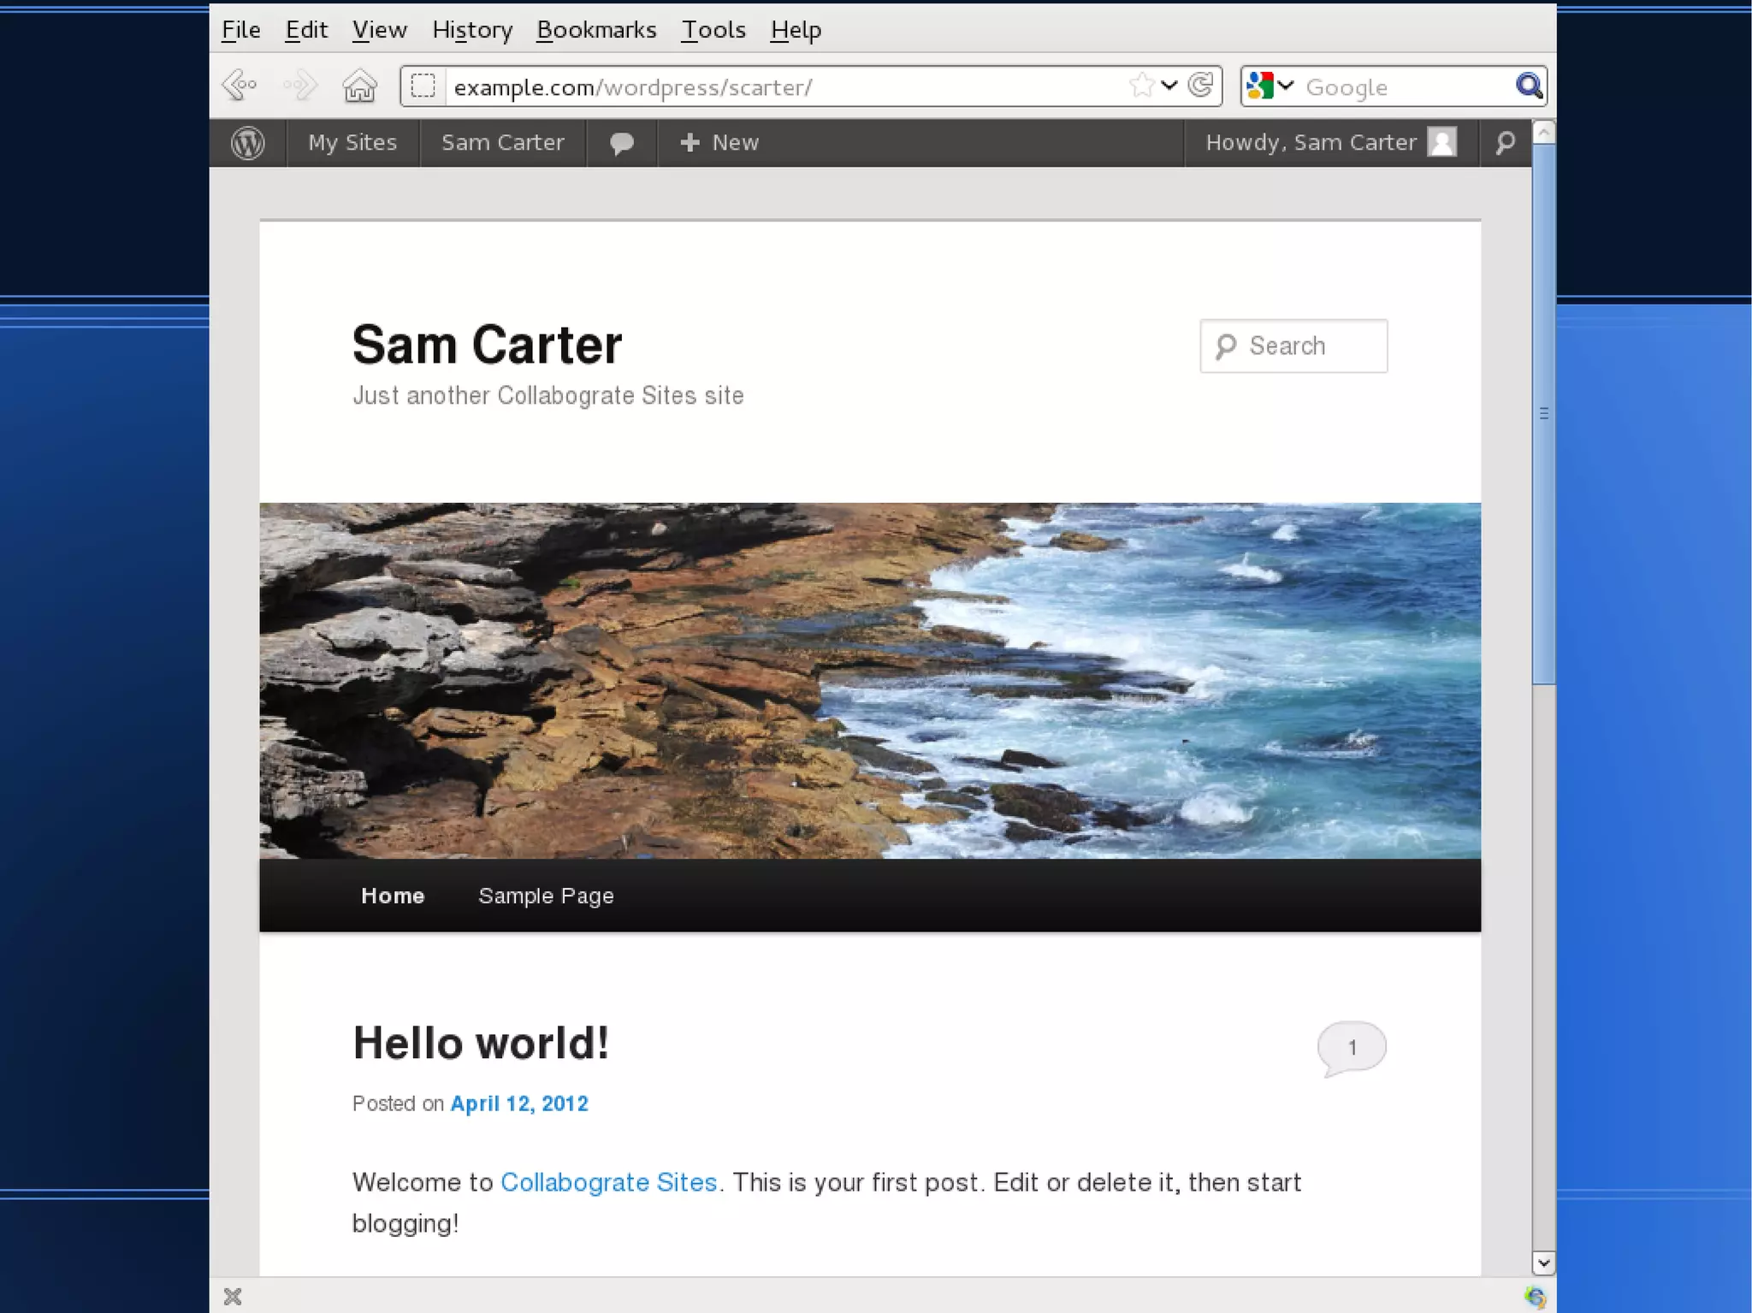Click the post comment count bubble
Image resolution: width=1752 pixels, height=1313 pixels.
[x=1352, y=1047]
